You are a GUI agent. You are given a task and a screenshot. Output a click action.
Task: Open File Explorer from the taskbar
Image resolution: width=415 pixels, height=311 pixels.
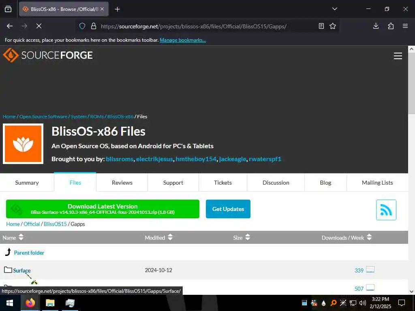tap(50, 303)
